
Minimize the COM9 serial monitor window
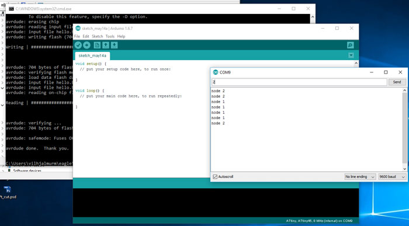(372, 72)
